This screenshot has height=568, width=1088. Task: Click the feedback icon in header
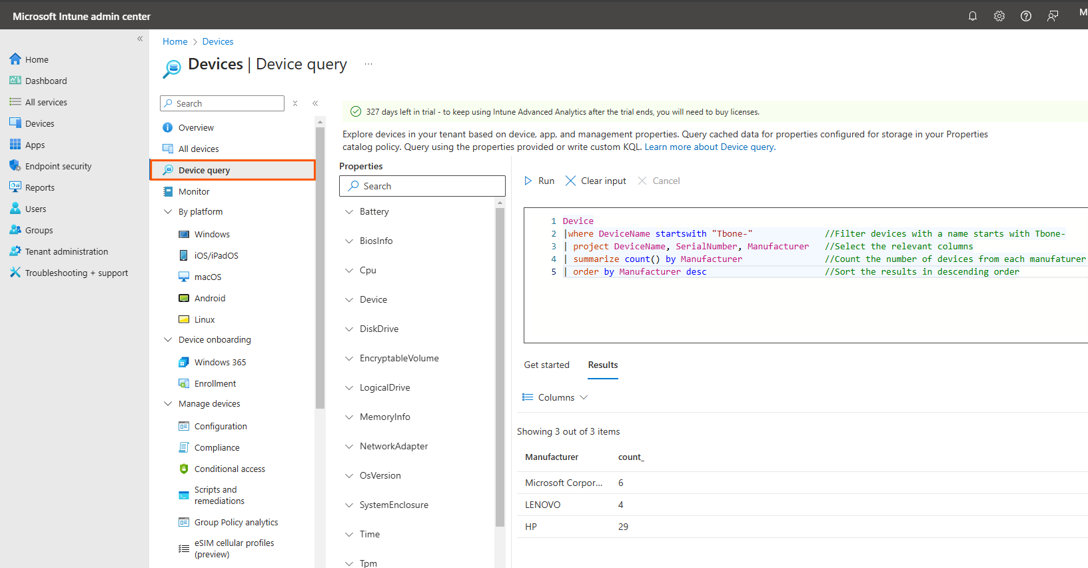(1053, 16)
